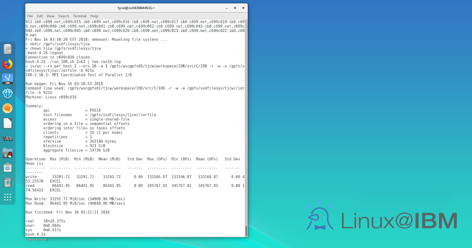This screenshot has width=472, height=248.
Task: Open the Edit menu
Action: pos(40,16)
